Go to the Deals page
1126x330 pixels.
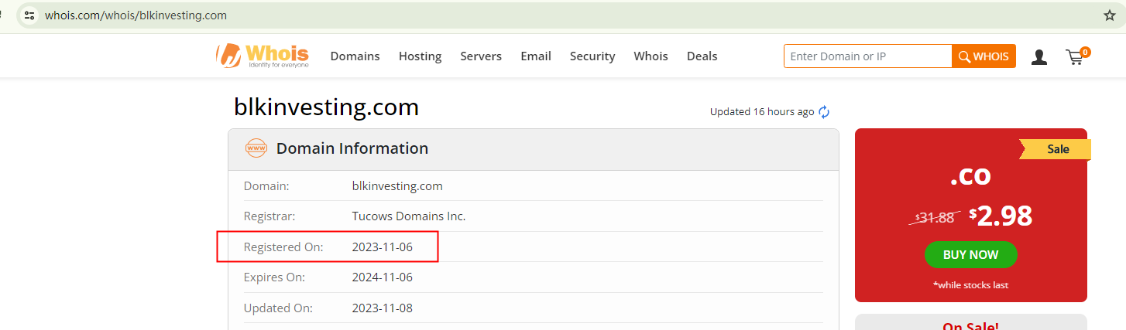(x=702, y=56)
